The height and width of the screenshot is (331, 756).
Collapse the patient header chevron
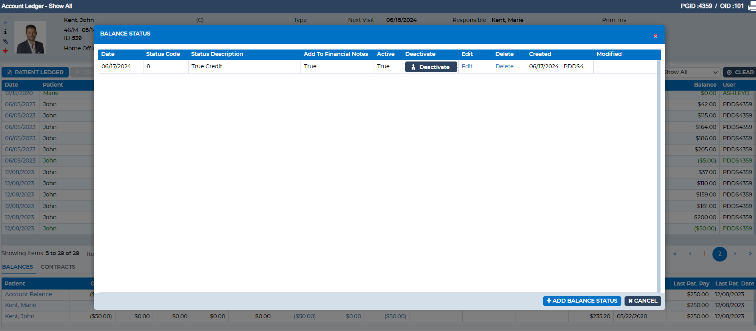click(5, 22)
